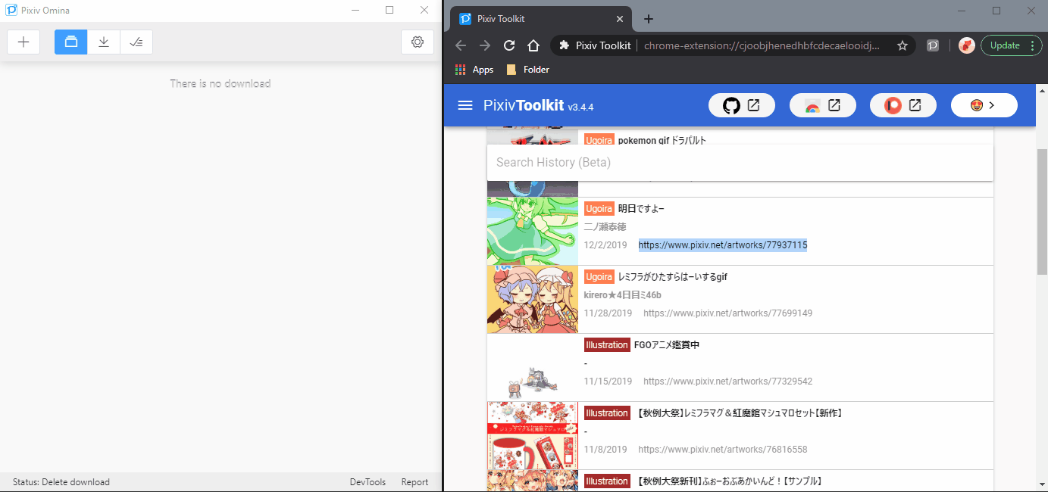
Task: Select title FGOアニメ鑑賞中
Action: [x=667, y=345]
